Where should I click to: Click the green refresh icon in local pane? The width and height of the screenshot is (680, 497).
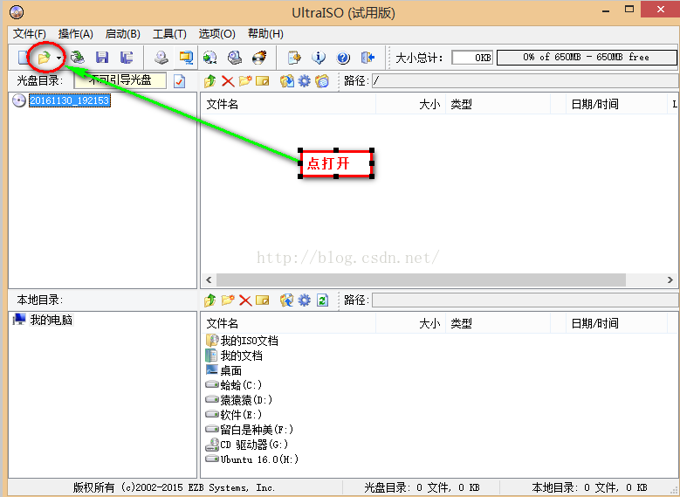pyautogui.click(x=322, y=300)
